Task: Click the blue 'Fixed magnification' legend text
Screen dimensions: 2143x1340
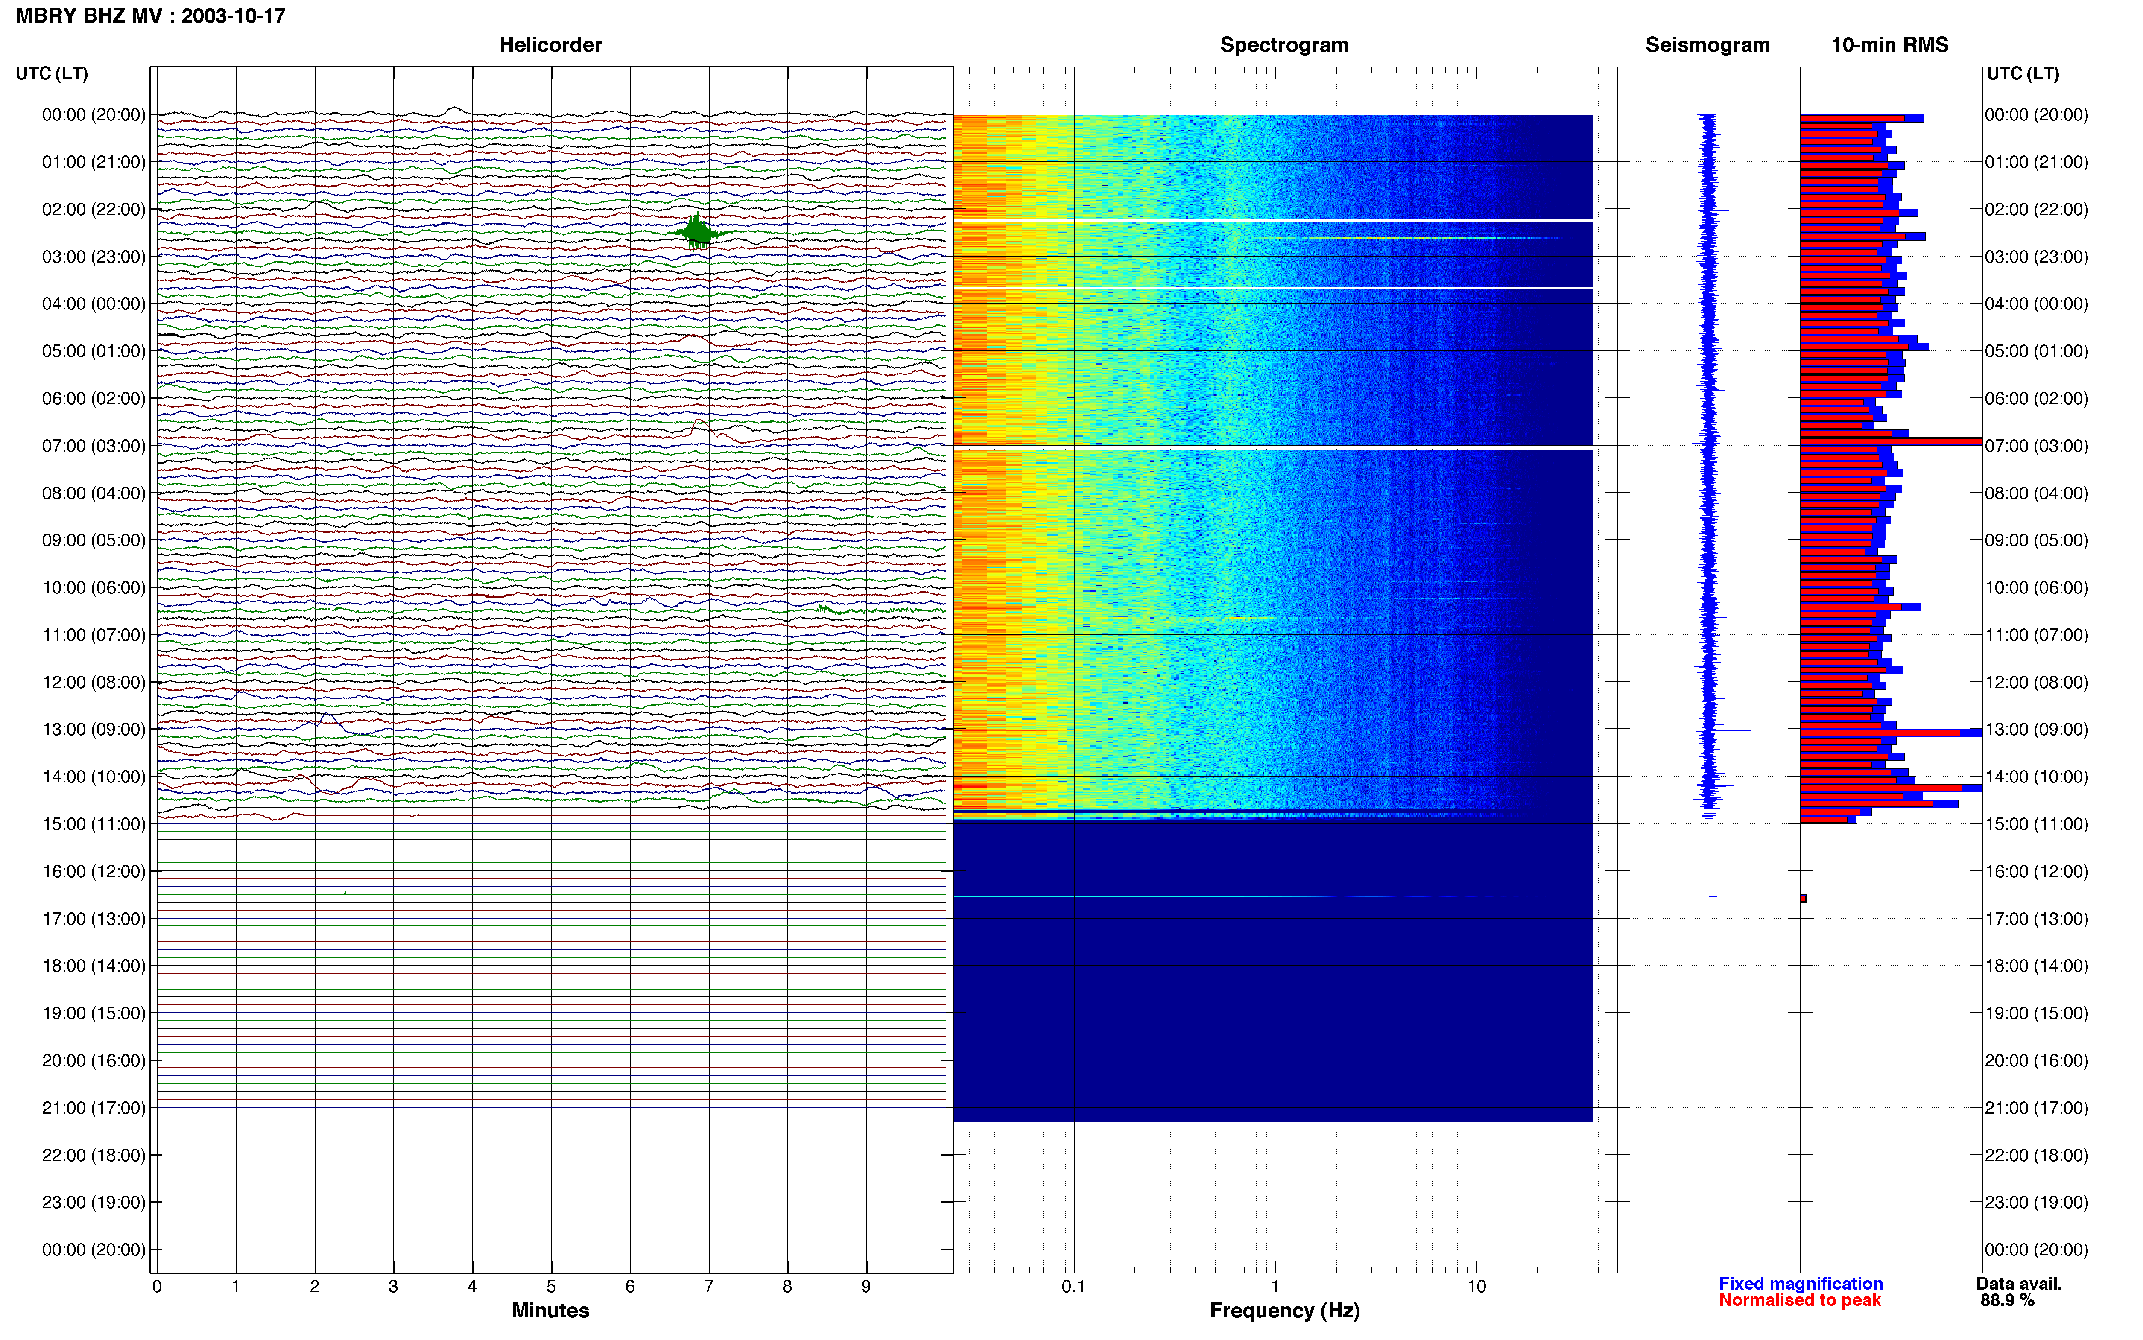Action: tap(1800, 1283)
